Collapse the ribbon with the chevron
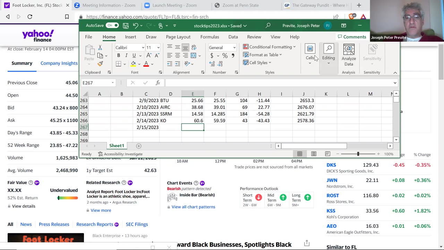This screenshot has width=444, height=250. click(x=395, y=73)
